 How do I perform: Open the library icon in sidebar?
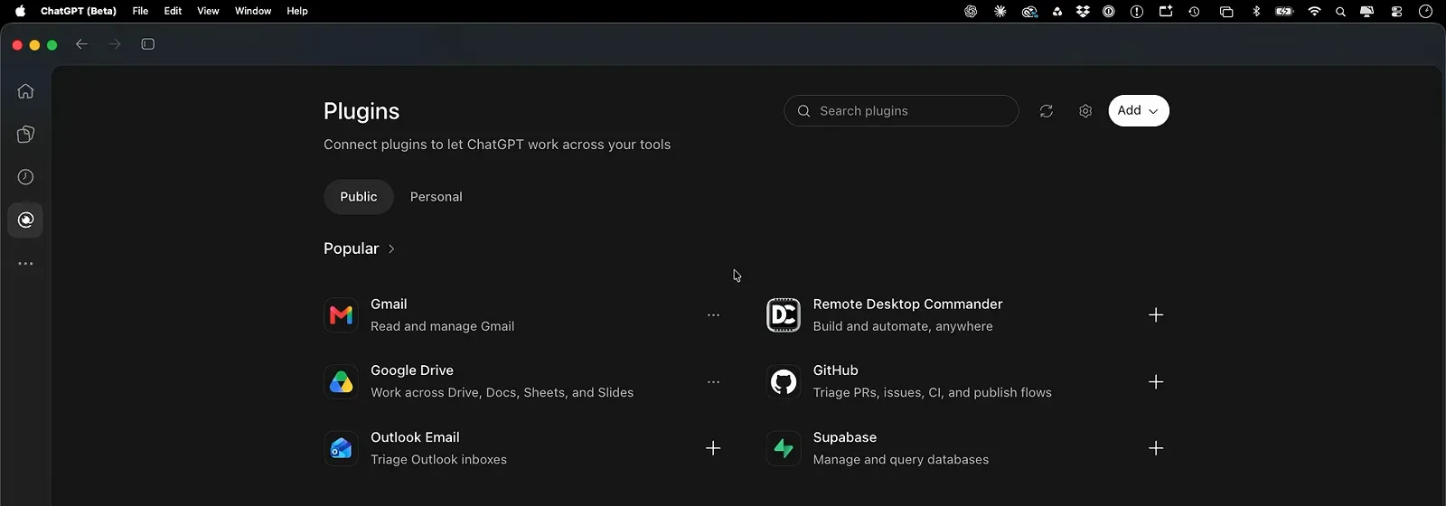(25, 135)
